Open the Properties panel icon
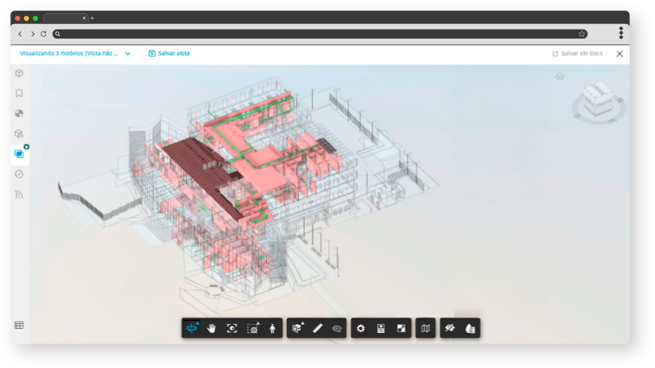This screenshot has height=368, width=655. tap(380, 328)
